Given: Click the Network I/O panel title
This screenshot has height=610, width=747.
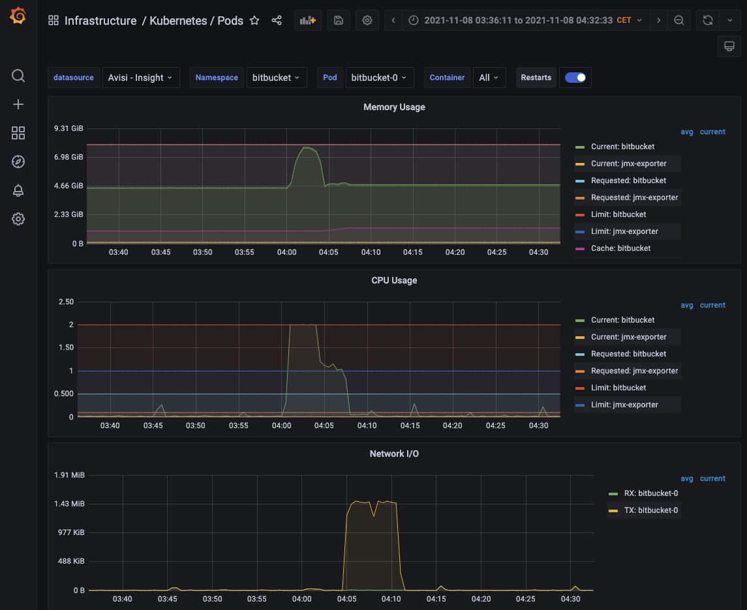Looking at the screenshot, I should 394,454.
